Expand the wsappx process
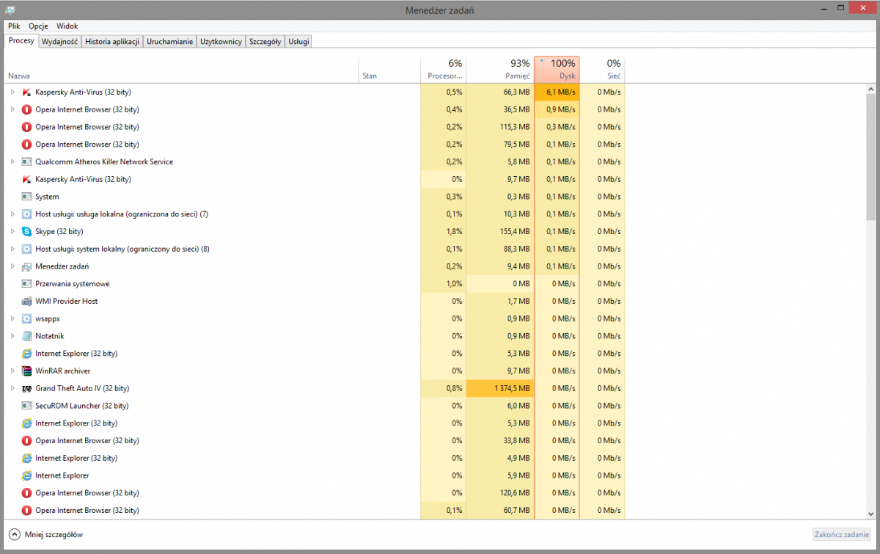The width and height of the screenshot is (880, 554). (x=12, y=318)
